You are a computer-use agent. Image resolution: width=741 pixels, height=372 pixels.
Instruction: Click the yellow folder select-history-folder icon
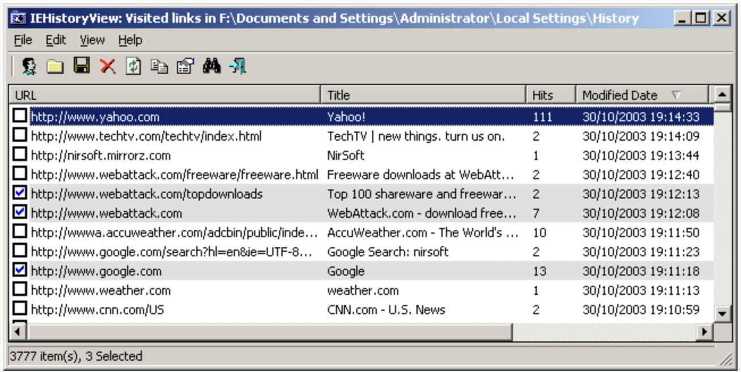(55, 66)
